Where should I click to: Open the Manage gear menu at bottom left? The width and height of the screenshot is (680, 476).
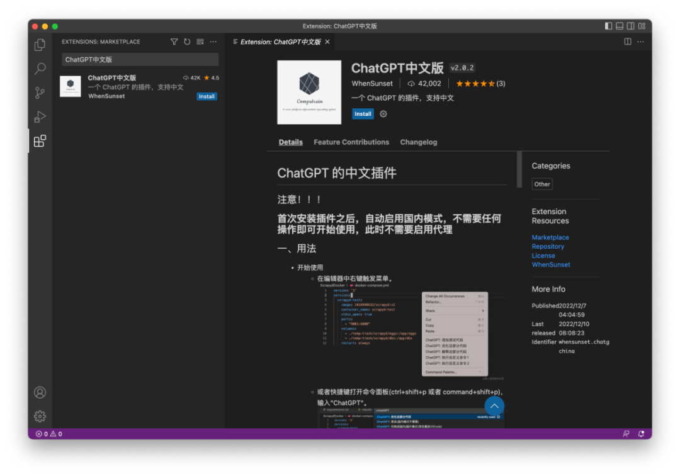pyautogui.click(x=40, y=416)
